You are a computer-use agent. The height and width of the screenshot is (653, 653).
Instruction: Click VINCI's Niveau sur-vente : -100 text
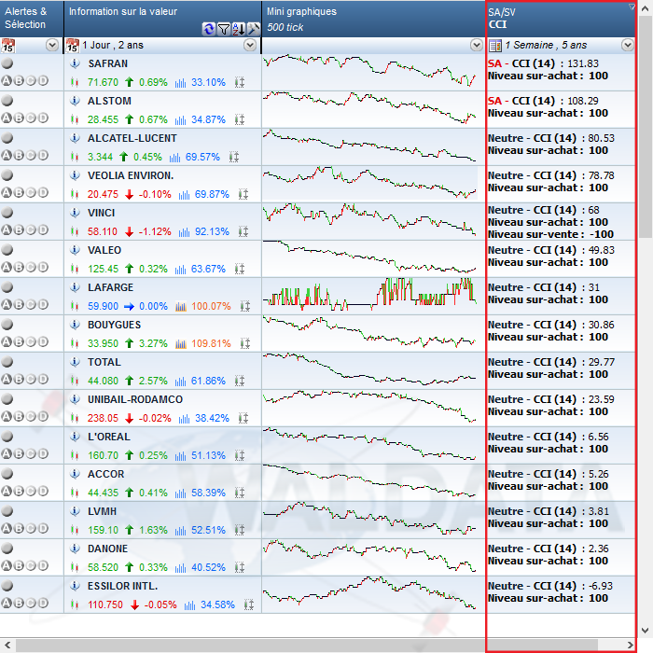pyautogui.click(x=550, y=234)
